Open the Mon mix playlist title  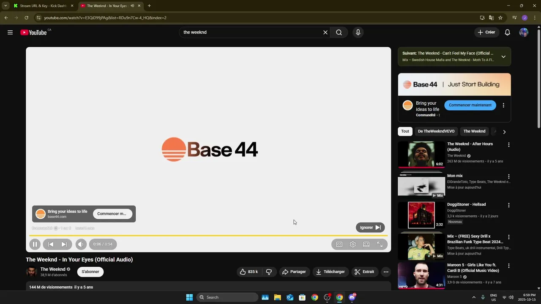pyautogui.click(x=455, y=176)
